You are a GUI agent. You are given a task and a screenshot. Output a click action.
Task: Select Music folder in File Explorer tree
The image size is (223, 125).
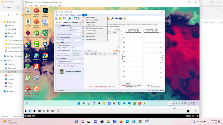[x=10, y=76]
